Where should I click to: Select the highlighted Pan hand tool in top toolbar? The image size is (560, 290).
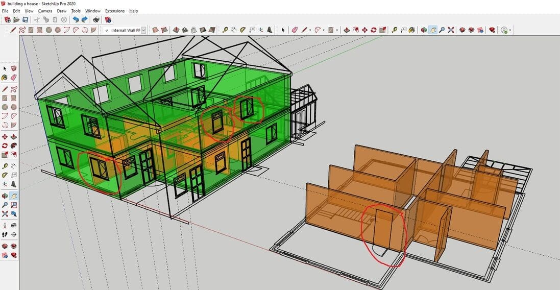point(433,30)
